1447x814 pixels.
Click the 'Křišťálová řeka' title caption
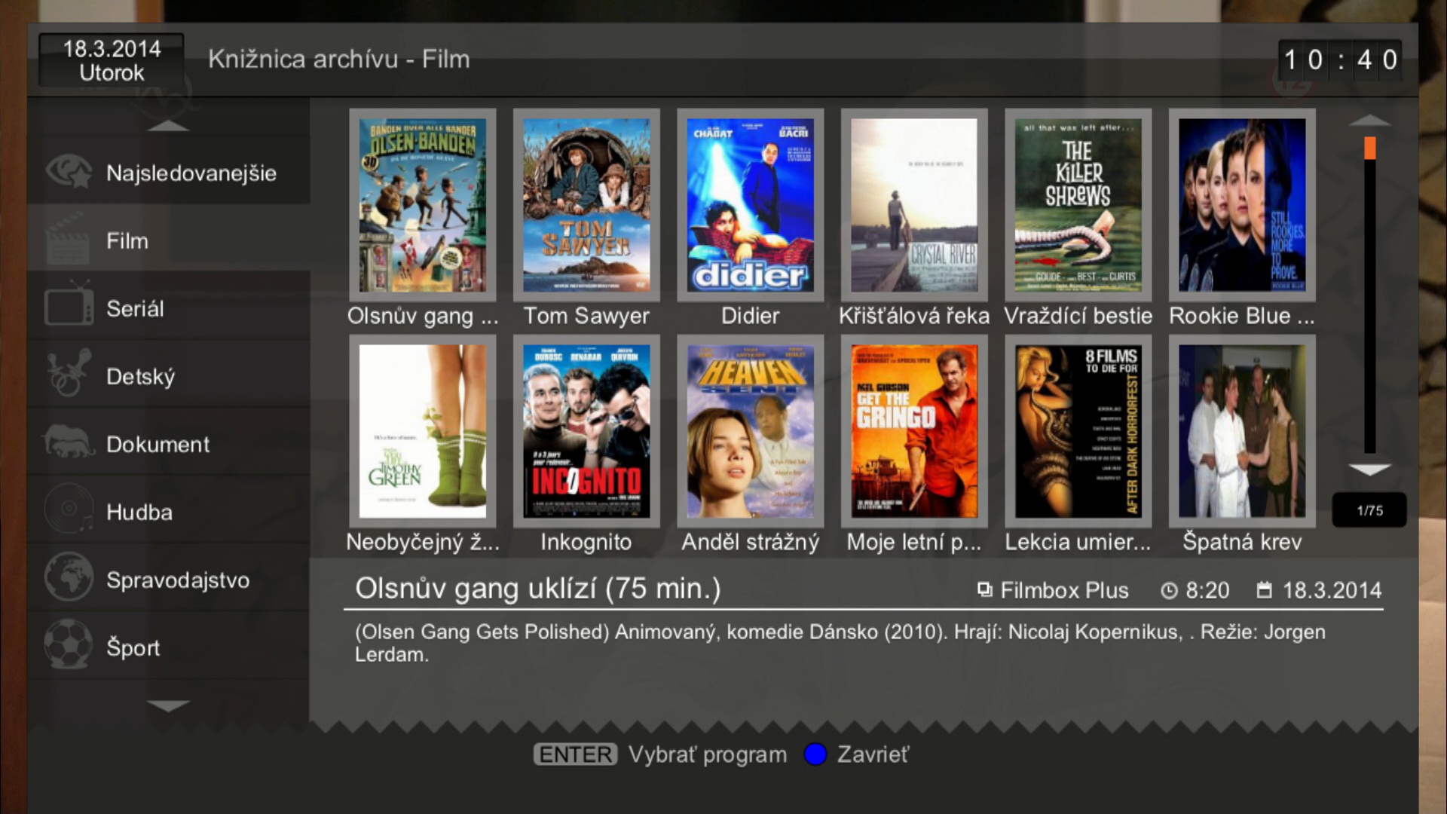[x=914, y=316]
